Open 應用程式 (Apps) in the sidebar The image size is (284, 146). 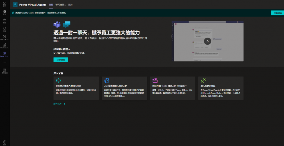[5, 71]
